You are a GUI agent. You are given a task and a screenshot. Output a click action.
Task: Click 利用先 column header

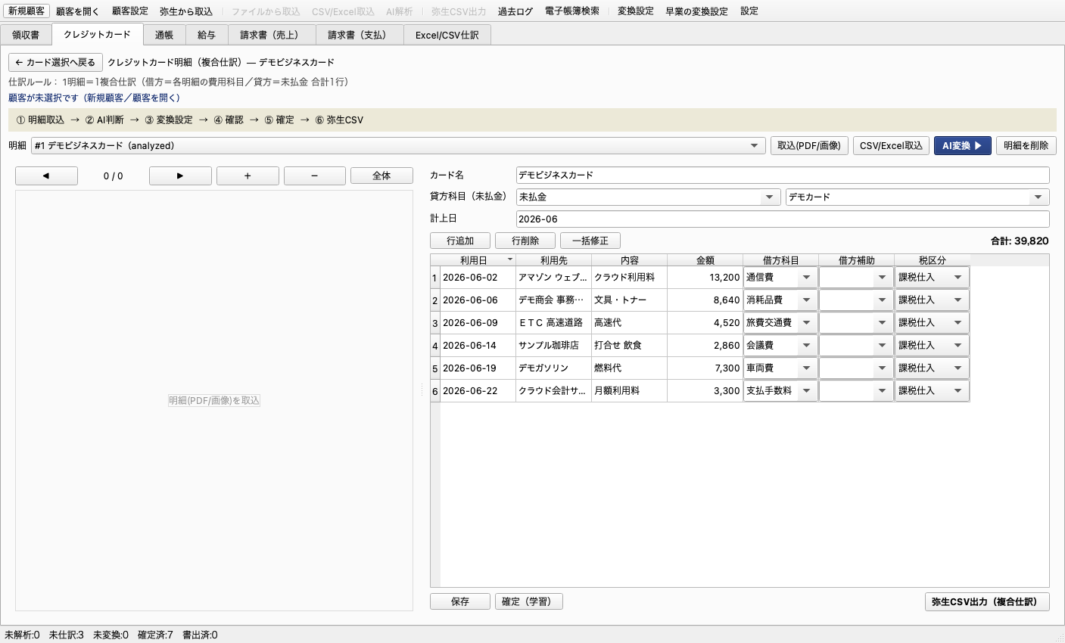point(553,260)
